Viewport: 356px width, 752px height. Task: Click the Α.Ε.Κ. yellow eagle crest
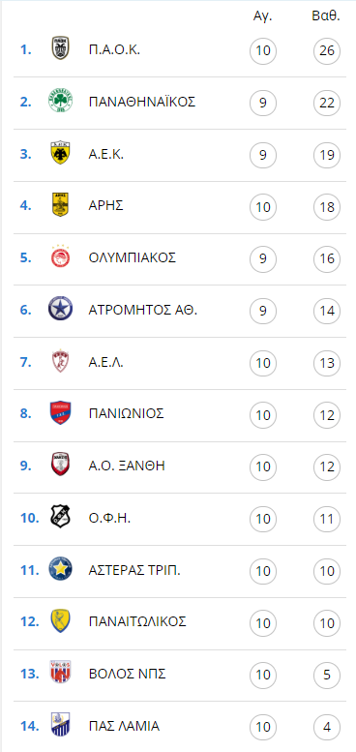[x=61, y=154]
